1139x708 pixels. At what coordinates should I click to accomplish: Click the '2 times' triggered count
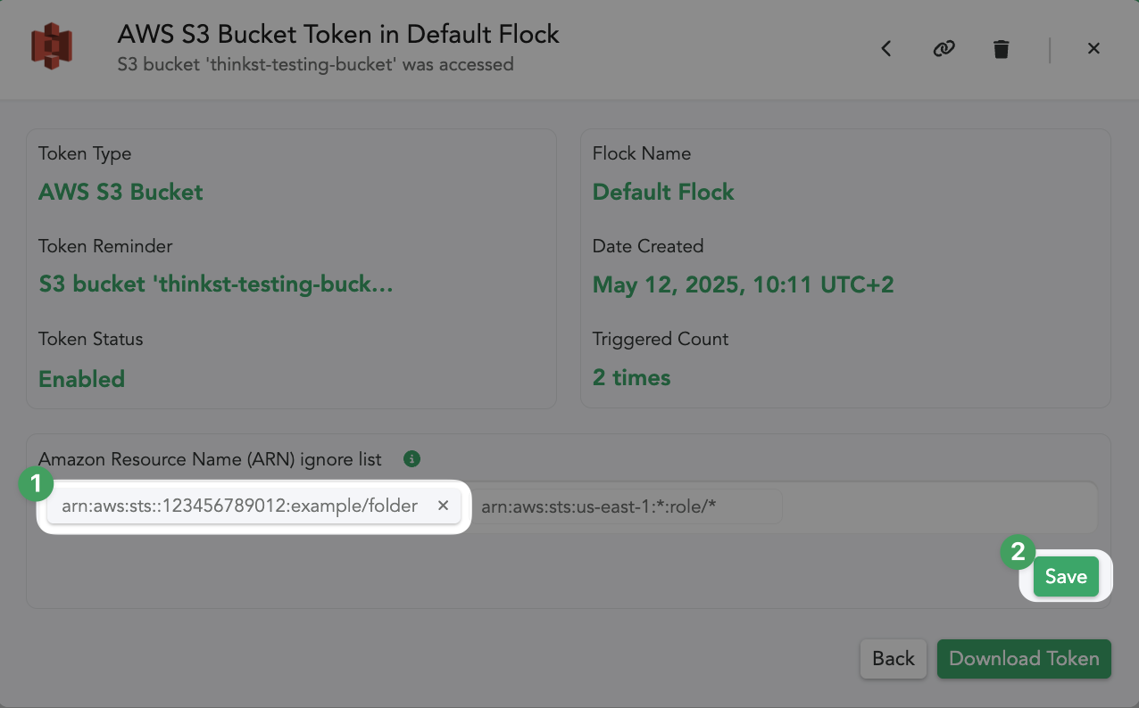click(x=632, y=377)
